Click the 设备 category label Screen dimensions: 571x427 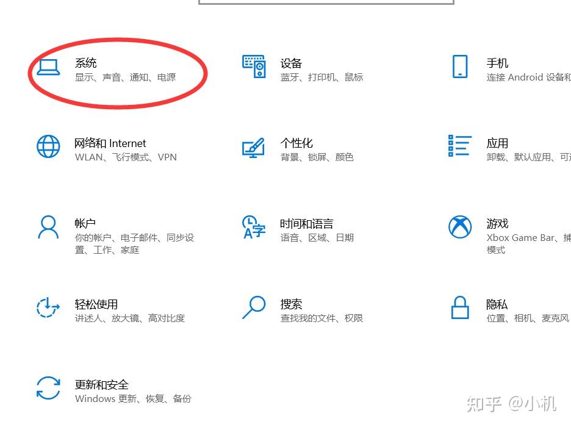(x=291, y=63)
